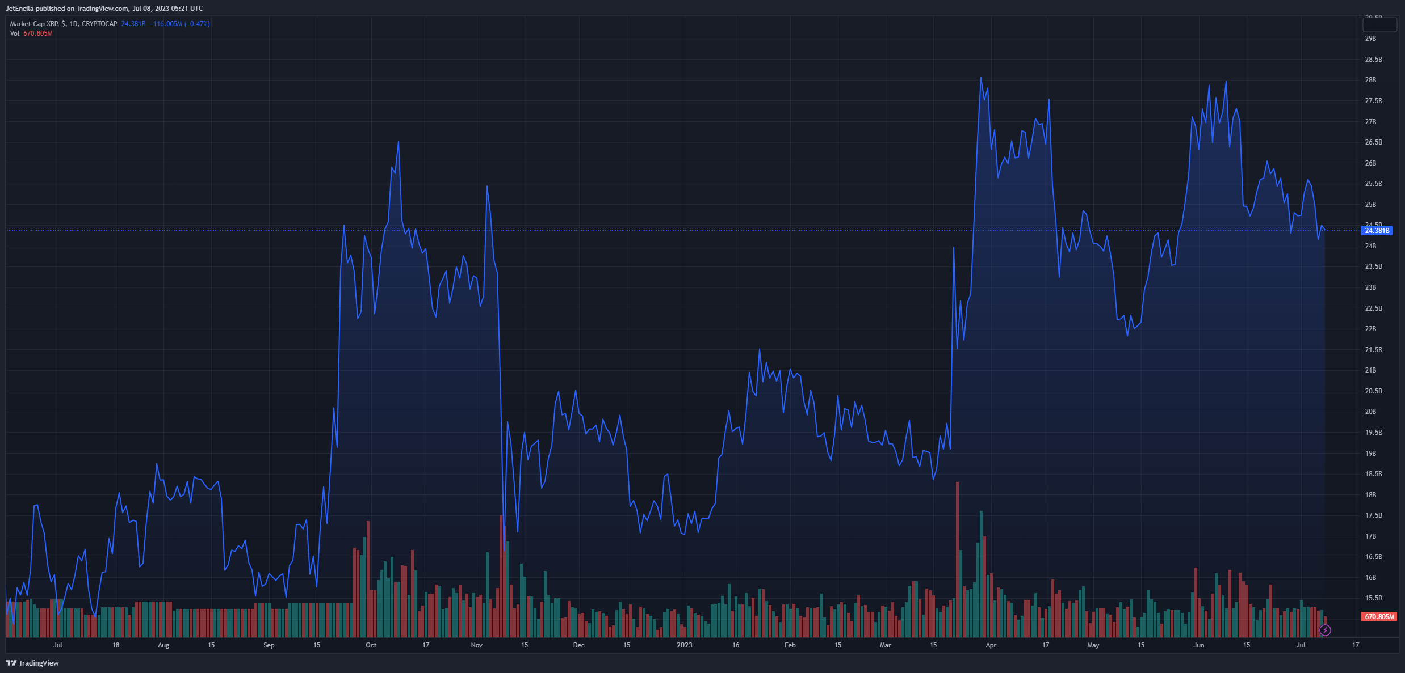Click the red 670.805M Vol legend value
The width and height of the screenshot is (1405, 673).
(x=38, y=33)
